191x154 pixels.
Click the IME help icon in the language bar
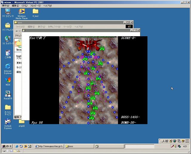[183, 141]
